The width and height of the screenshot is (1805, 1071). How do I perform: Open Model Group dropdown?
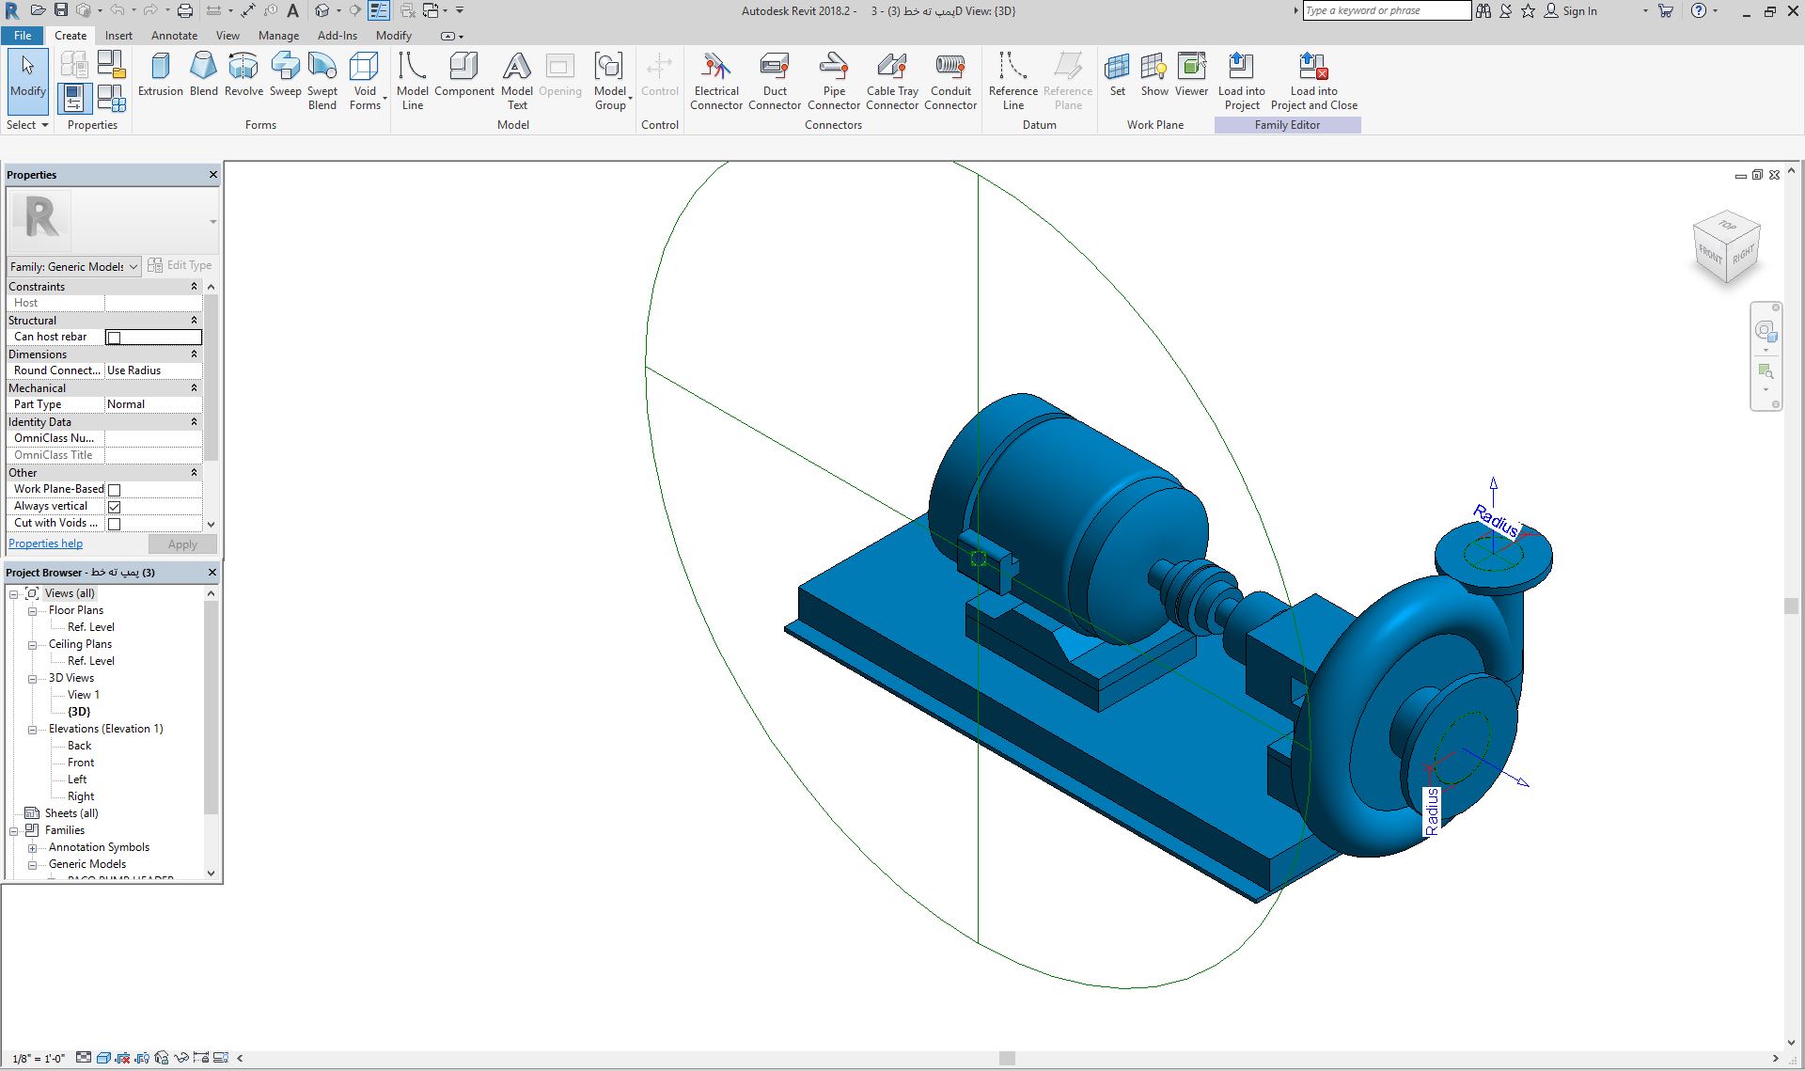pos(611,81)
